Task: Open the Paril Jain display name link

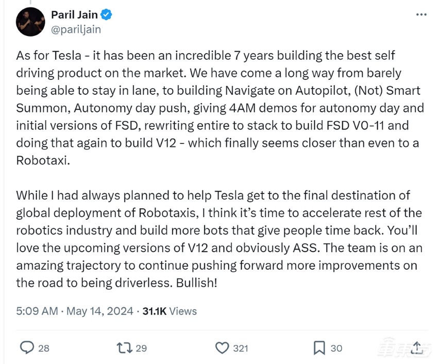Action: point(75,15)
